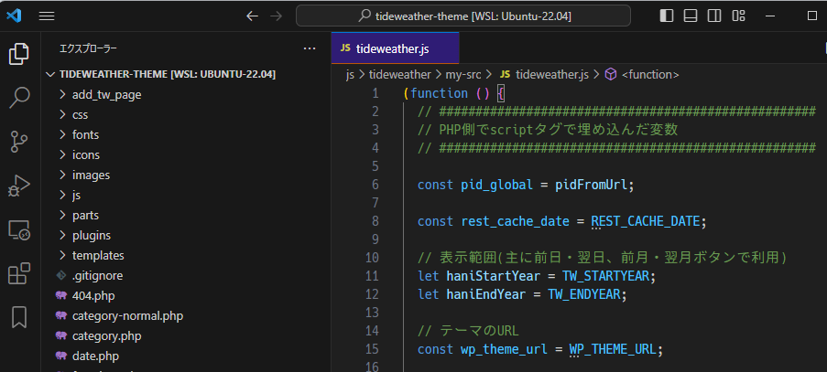827x372 pixels.
Task: Open the Extensions view
Action: 18,273
